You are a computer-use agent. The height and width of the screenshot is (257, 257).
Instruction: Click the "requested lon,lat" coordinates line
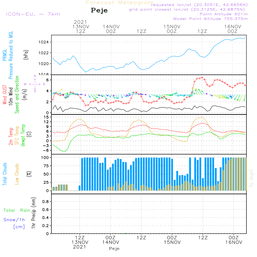199,5
